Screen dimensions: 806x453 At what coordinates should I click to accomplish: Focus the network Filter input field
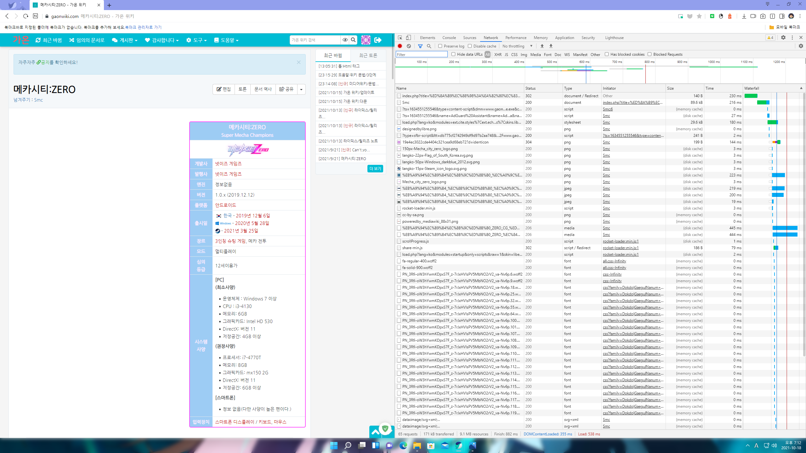(x=422, y=54)
